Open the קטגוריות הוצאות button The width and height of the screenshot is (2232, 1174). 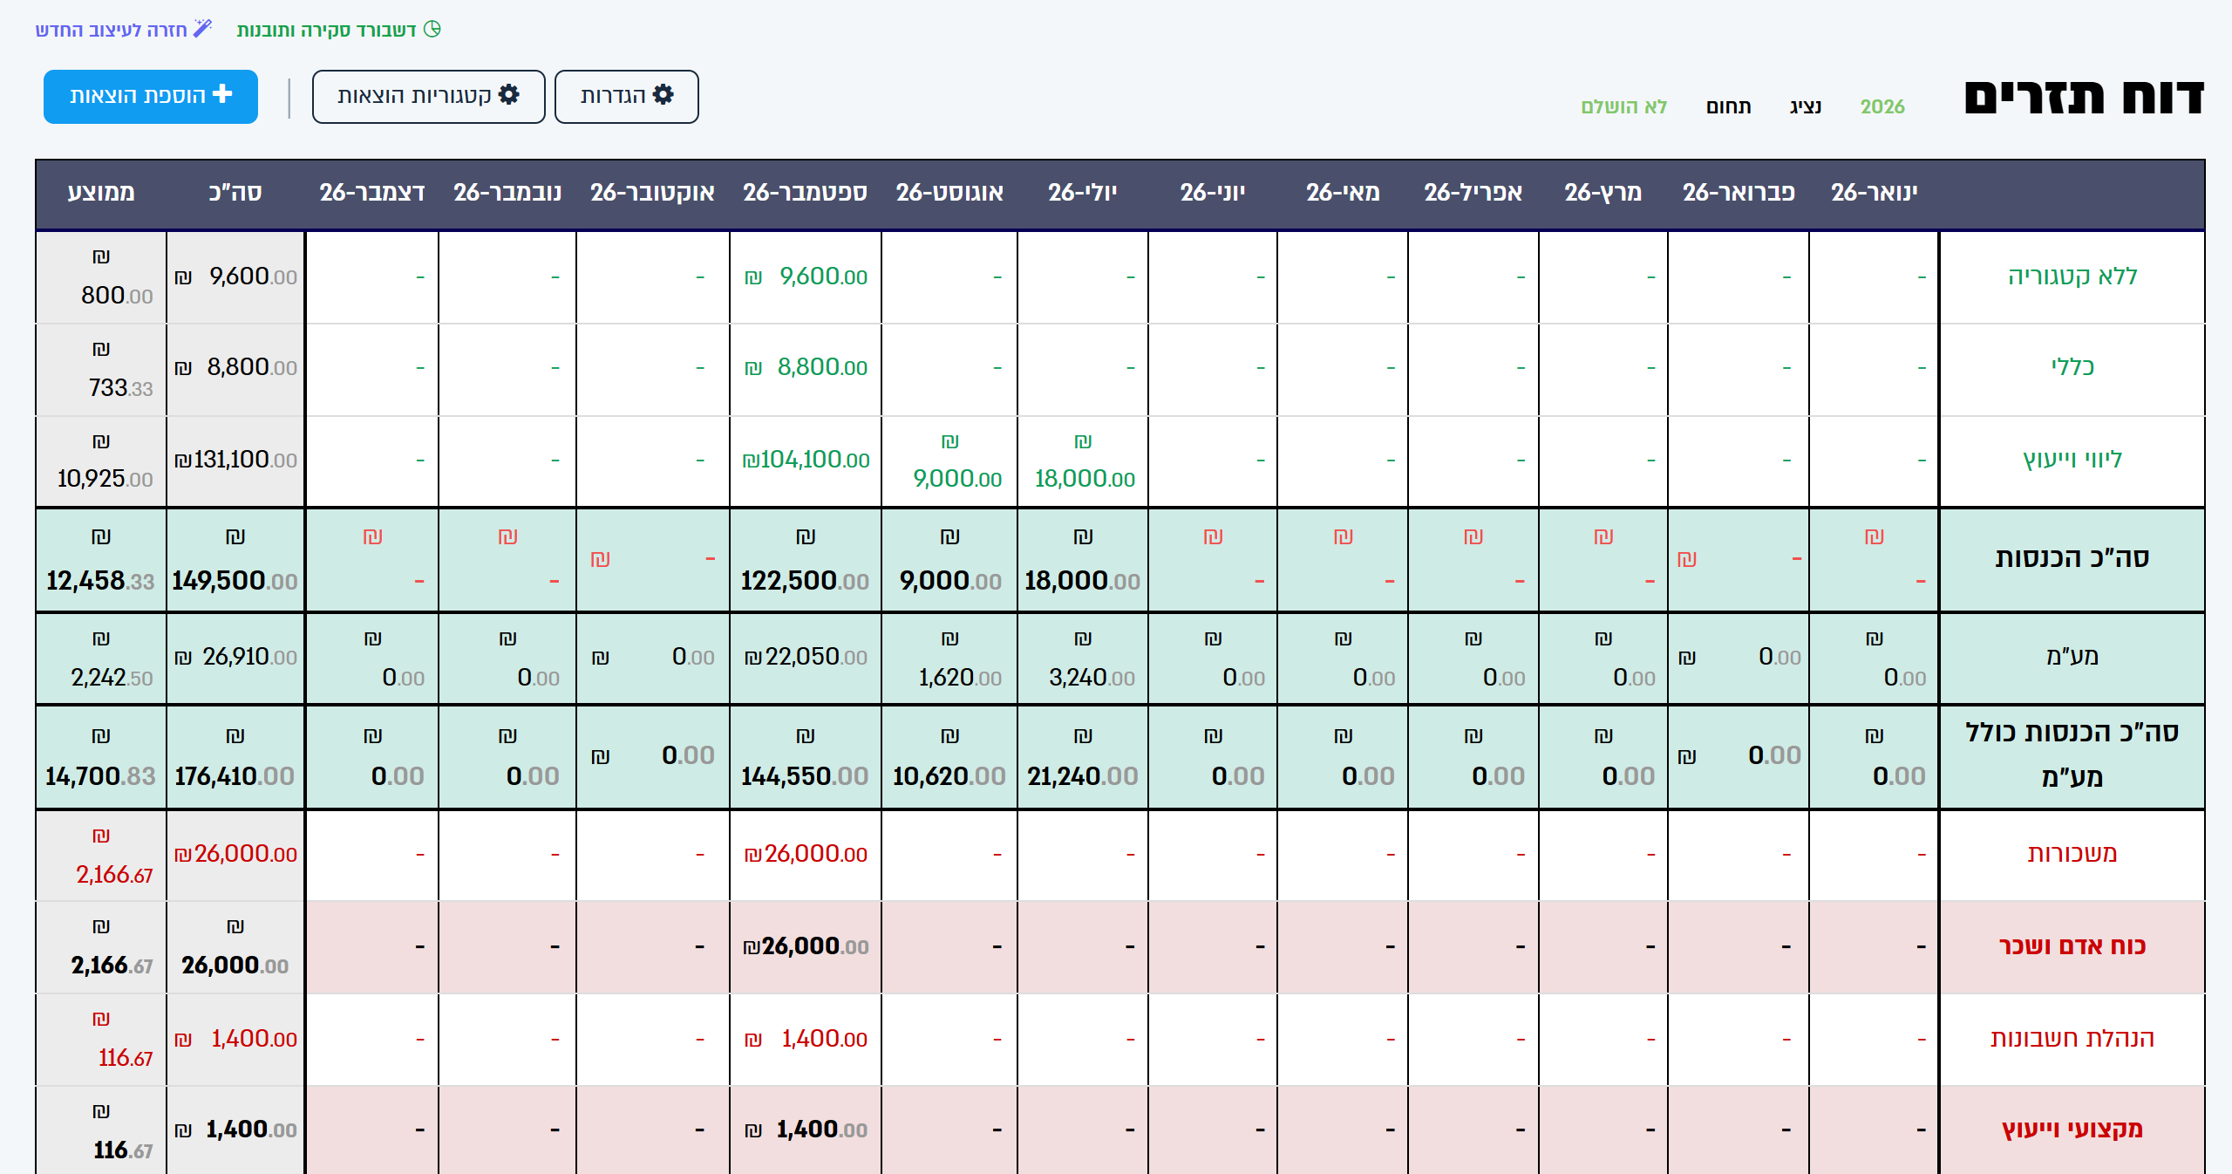tap(429, 97)
